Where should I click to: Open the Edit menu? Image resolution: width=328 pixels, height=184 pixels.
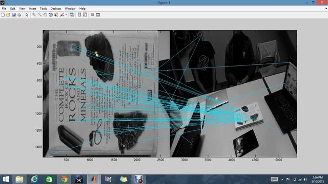pyautogui.click(x=12, y=9)
